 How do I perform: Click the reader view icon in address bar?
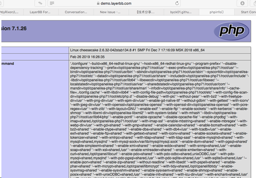[x=52, y=3]
